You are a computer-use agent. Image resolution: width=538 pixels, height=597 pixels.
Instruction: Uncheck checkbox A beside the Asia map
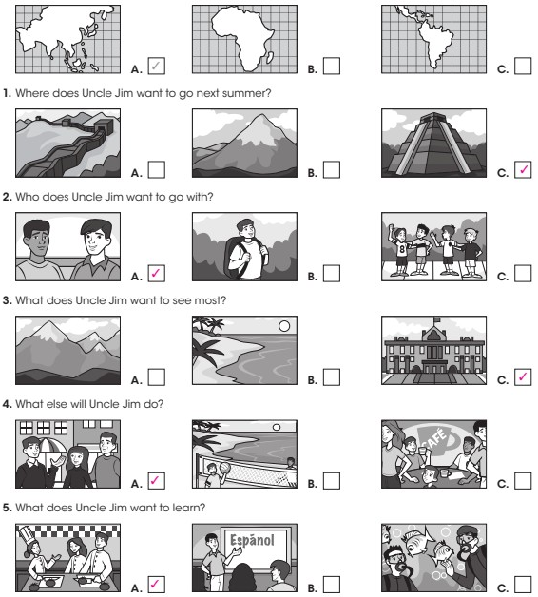click(156, 66)
